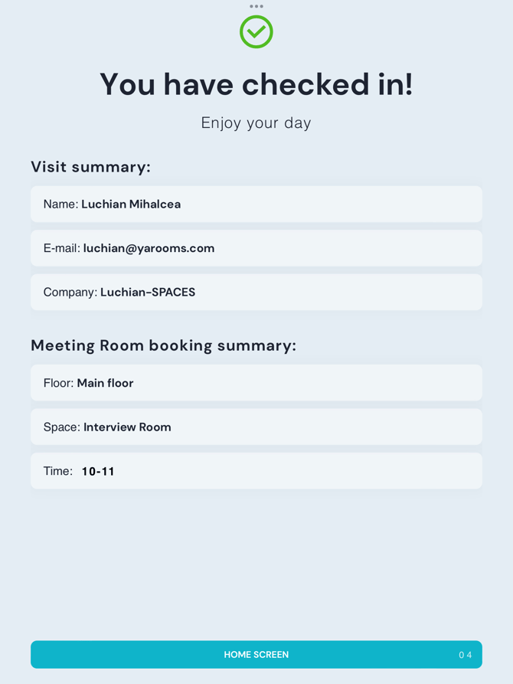Click the Time: 10-11 booking entry
513x684 pixels.
(x=256, y=471)
